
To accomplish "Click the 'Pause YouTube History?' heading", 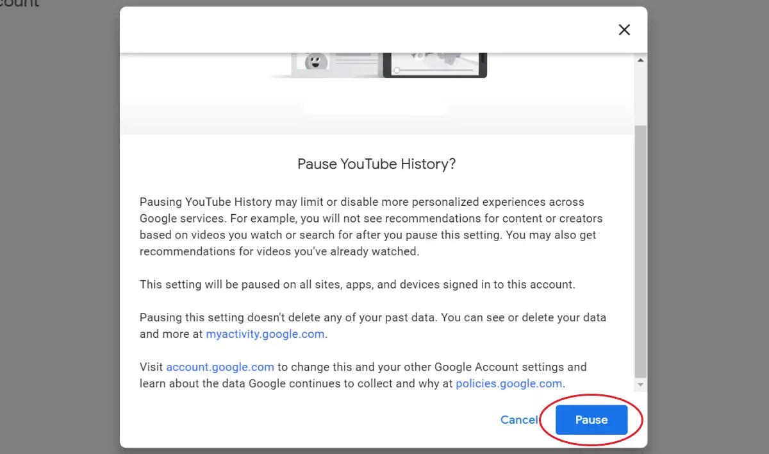I will [377, 164].
